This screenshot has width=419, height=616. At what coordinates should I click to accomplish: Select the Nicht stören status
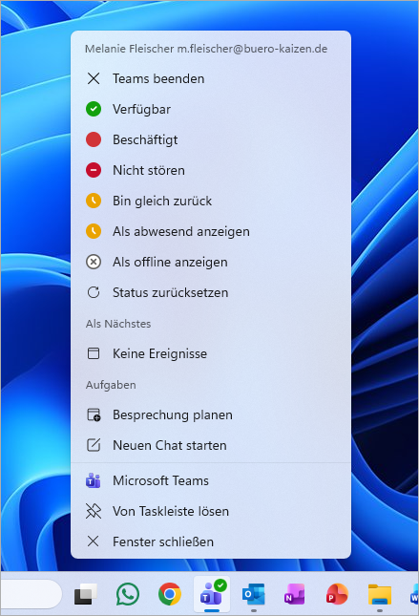(211, 170)
